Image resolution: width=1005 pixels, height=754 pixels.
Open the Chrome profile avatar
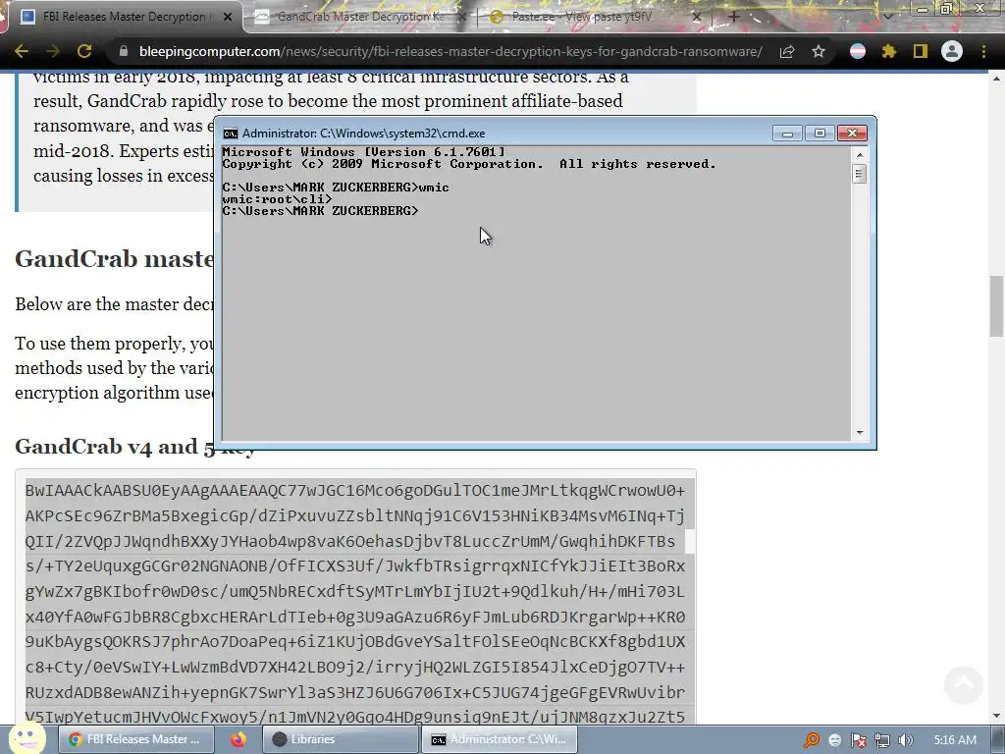pos(952,51)
